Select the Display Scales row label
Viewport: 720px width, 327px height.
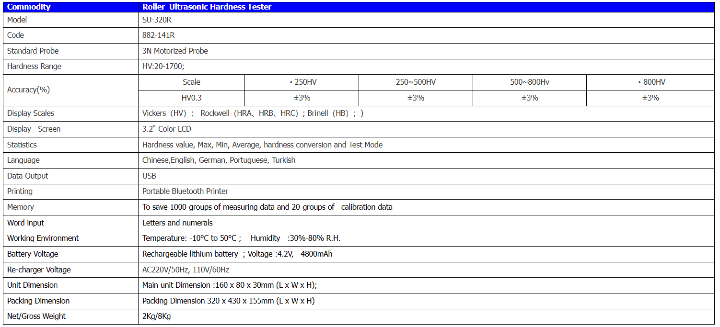pyautogui.click(x=31, y=113)
